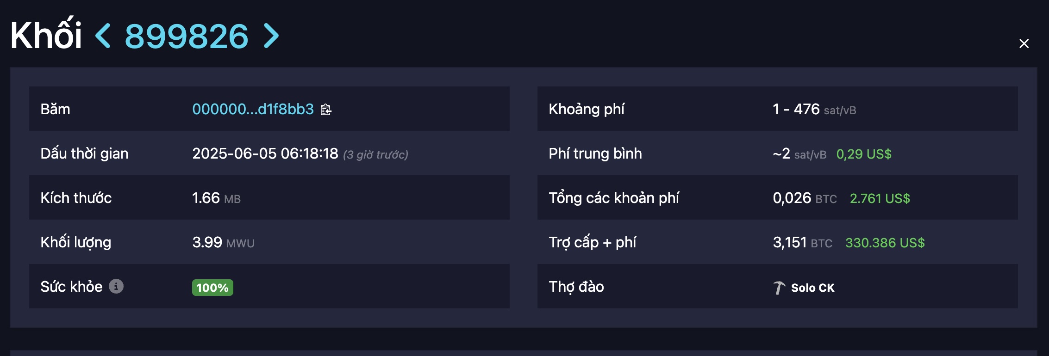Click the Khối heading title

click(x=46, y=35)
